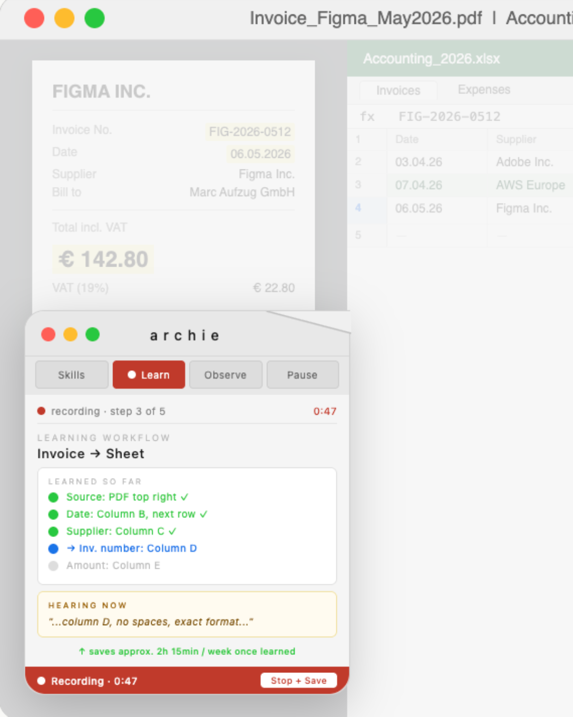The height and width of the screenshot is (717, 573).
Task: Switch to the Expenses sheet tab
Action: (484, 90)
